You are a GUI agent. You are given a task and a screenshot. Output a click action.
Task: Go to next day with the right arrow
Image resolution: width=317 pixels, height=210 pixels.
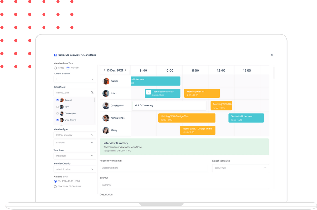pyautogui.click(x=126, y=70)
